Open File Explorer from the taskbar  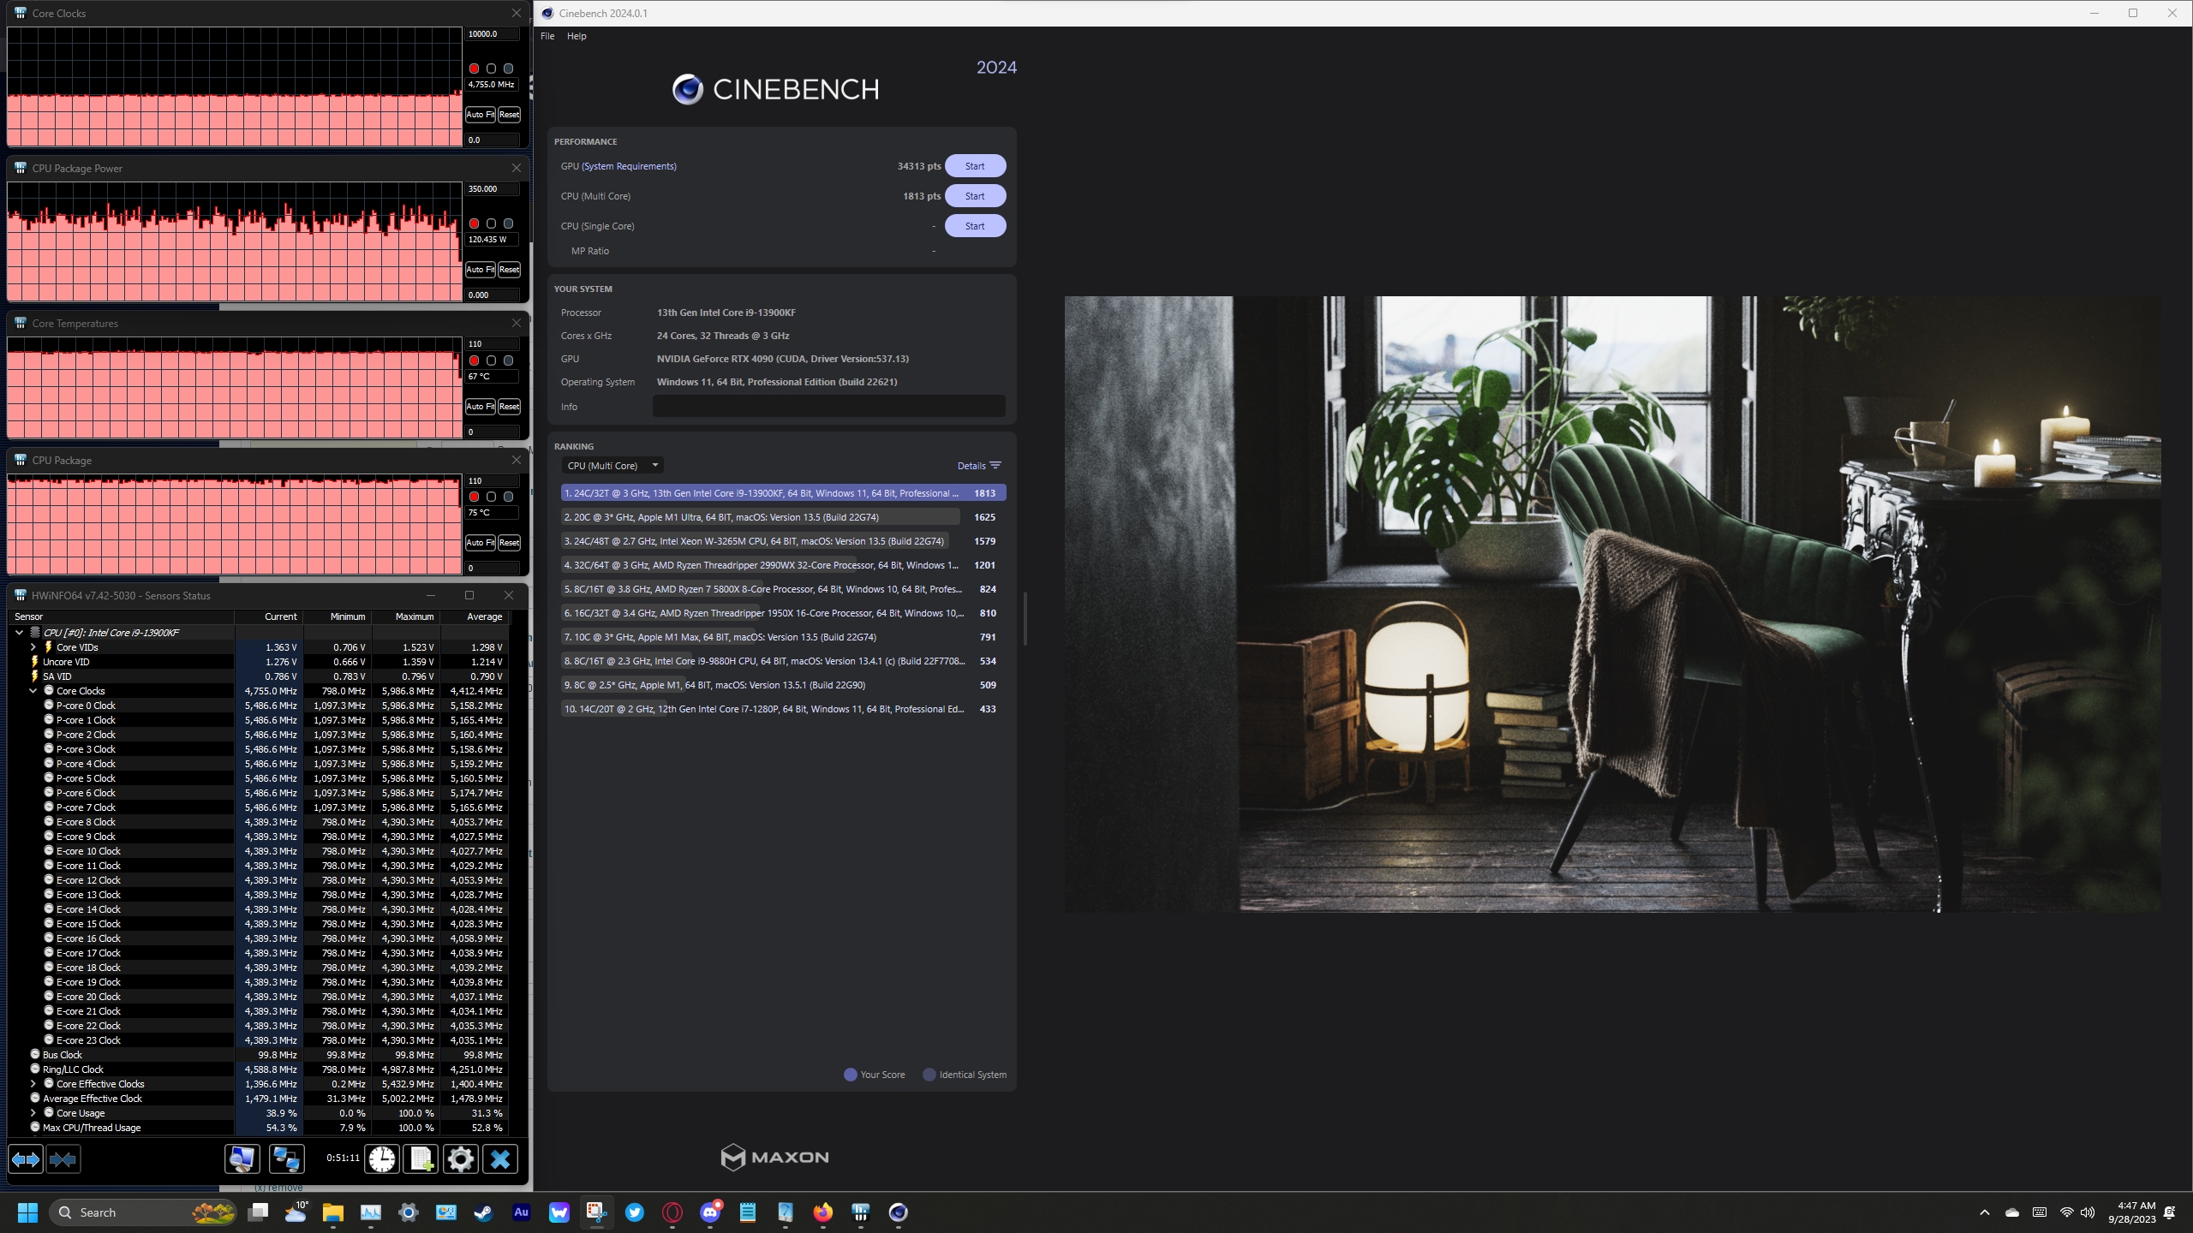(333, 1212)
